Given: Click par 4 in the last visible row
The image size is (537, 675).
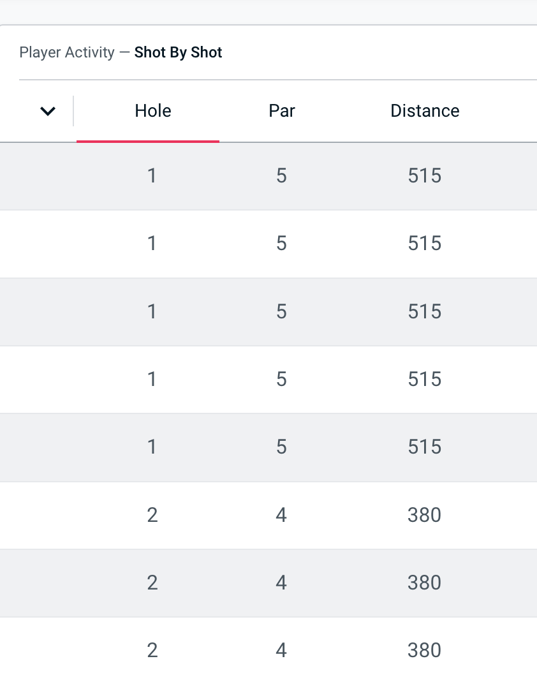Looking at the screenshot, I should coord(281,651).
